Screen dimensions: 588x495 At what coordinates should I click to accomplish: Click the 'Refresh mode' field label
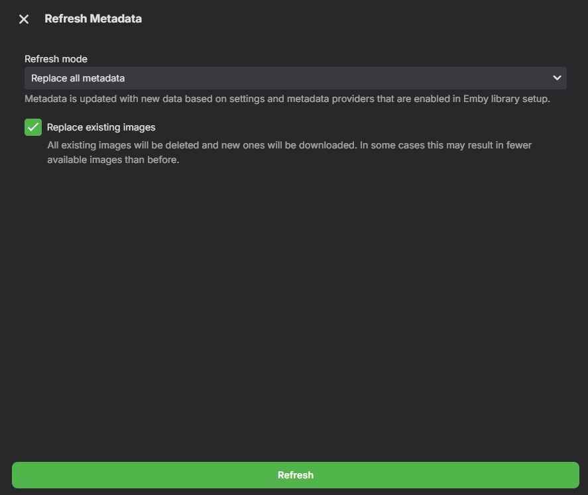56,59
